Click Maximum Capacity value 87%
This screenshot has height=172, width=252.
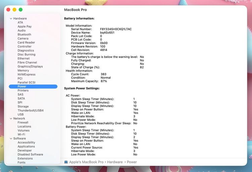104,81
